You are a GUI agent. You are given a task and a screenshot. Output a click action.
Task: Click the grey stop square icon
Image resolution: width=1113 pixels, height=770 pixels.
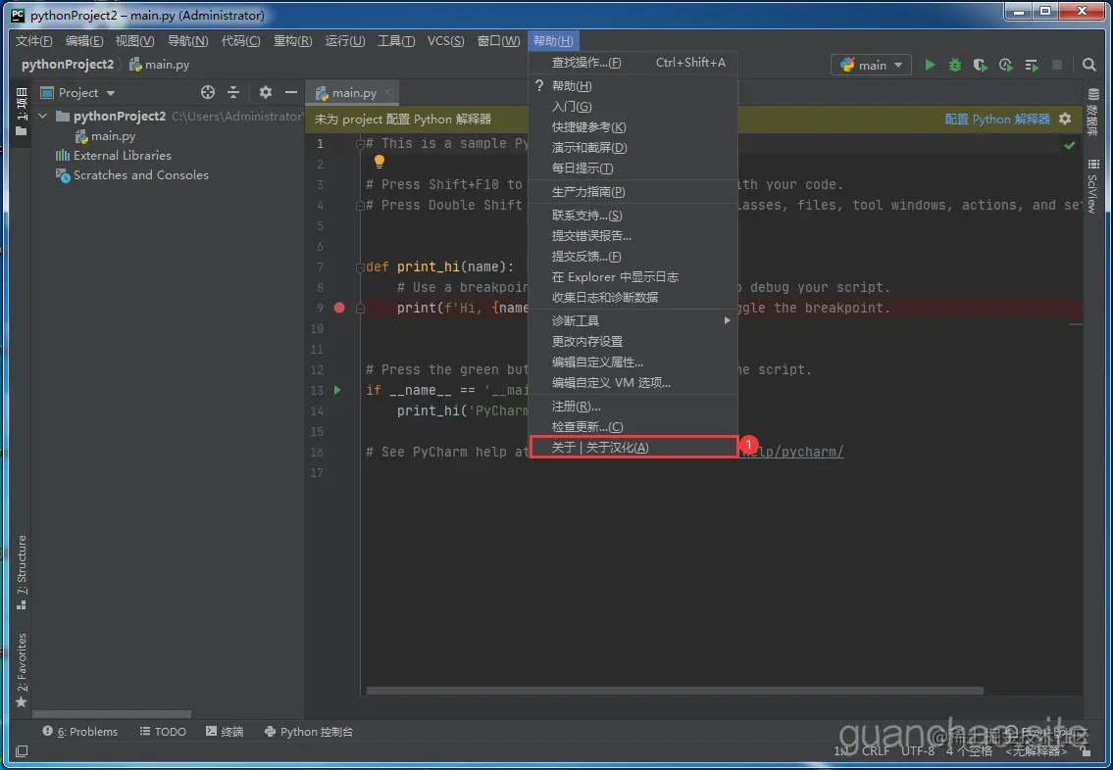(x=1057, y=65)
